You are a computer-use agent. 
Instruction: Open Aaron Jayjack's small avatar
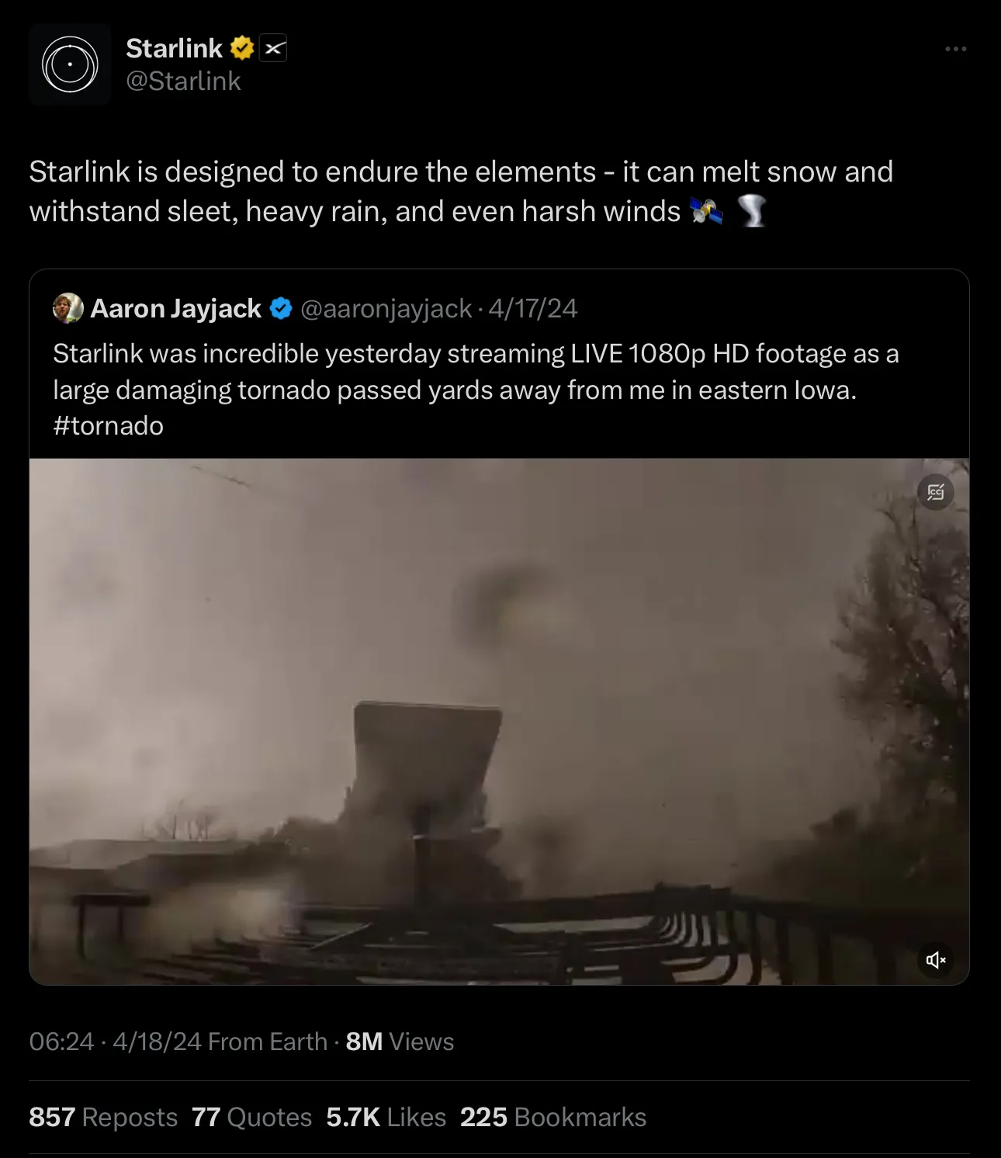(x=68, y=308)
